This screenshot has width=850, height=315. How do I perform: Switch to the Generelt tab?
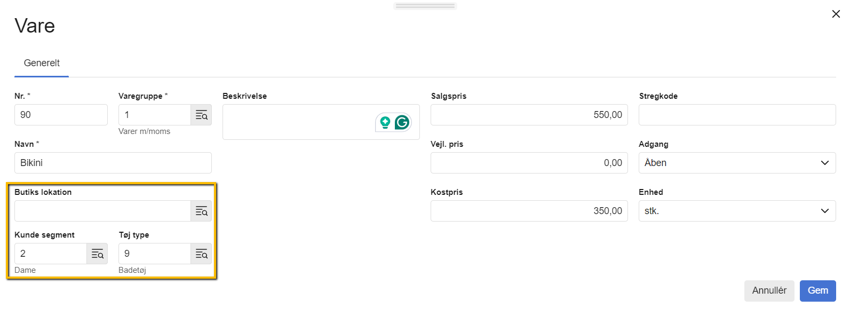click(42, 63)
